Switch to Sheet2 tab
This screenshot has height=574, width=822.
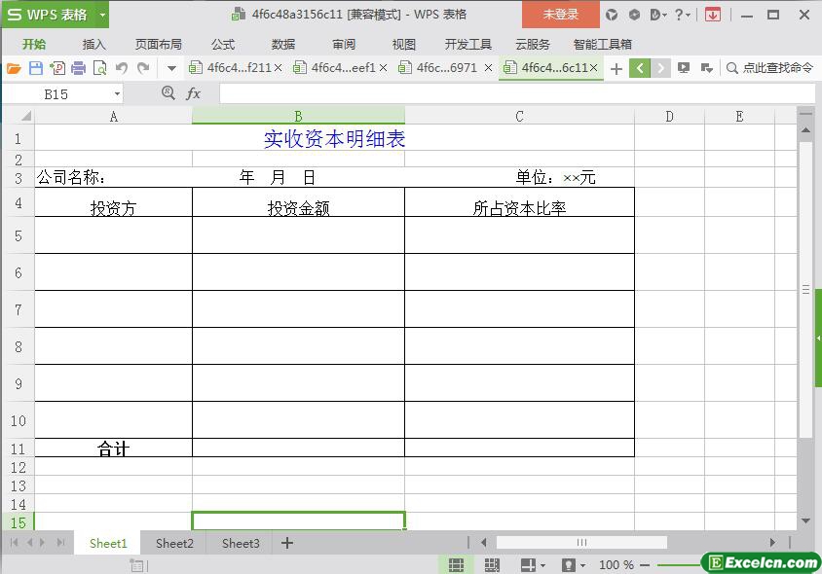pyautogui.click(x=174, y=543)
